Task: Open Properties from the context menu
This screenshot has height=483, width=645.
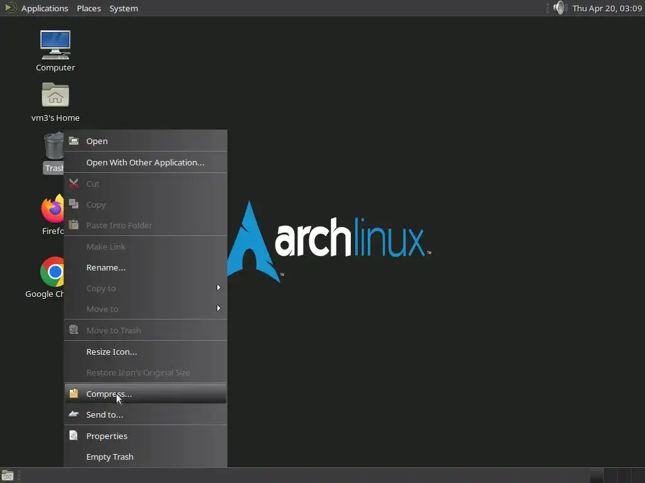Action: pos(146,436)
